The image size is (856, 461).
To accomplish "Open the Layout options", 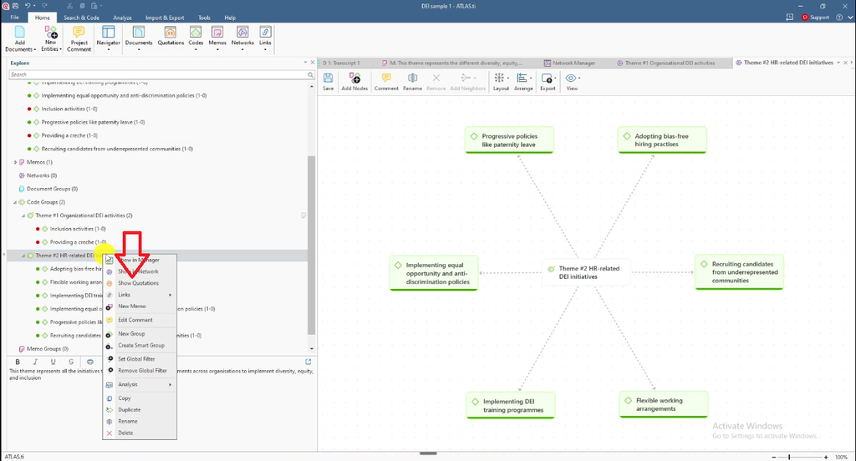I will point(501,82).
